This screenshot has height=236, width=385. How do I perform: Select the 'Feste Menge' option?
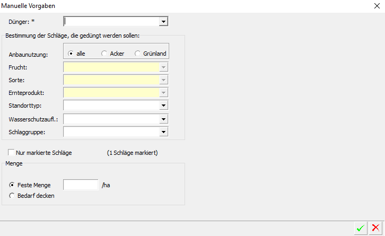(x=12, y=185)
